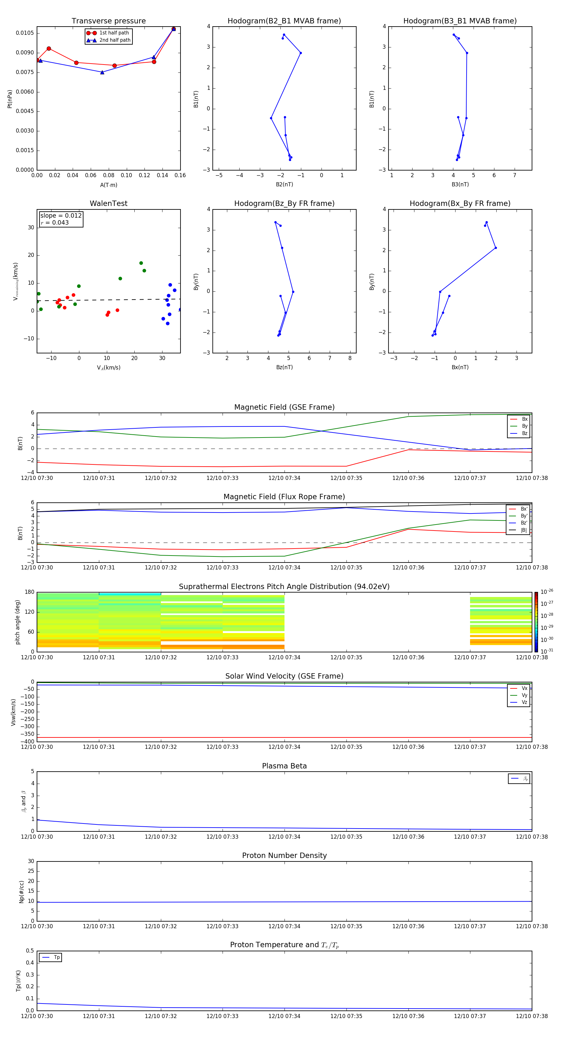Click the 'slope = 0.012' annotation
This screenshot has height=1044, width=569.
pyautogui.click(x=61, y=216)
